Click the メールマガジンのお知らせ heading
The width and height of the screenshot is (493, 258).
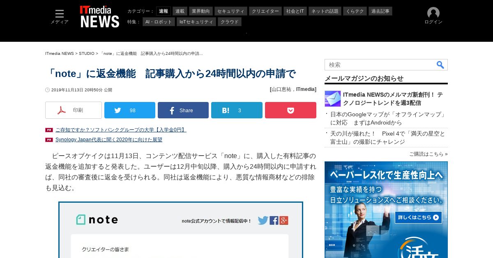(x=364, y=78)
